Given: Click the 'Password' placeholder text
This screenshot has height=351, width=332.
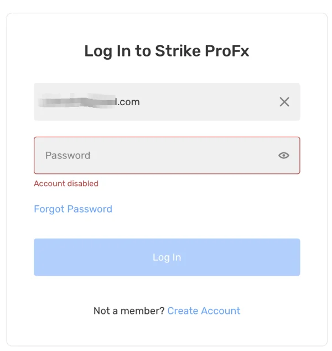Looking at the screenshot, I should [x=68, y=156].
